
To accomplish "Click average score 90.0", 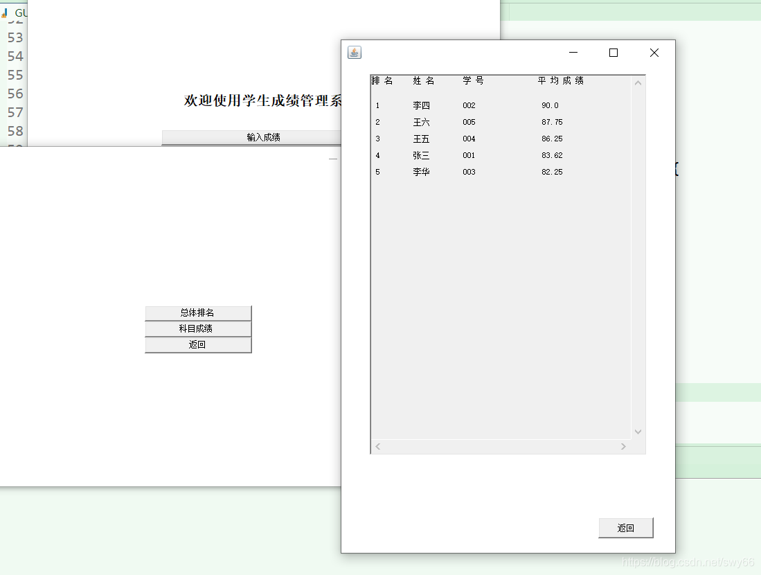I will point(550,105).
